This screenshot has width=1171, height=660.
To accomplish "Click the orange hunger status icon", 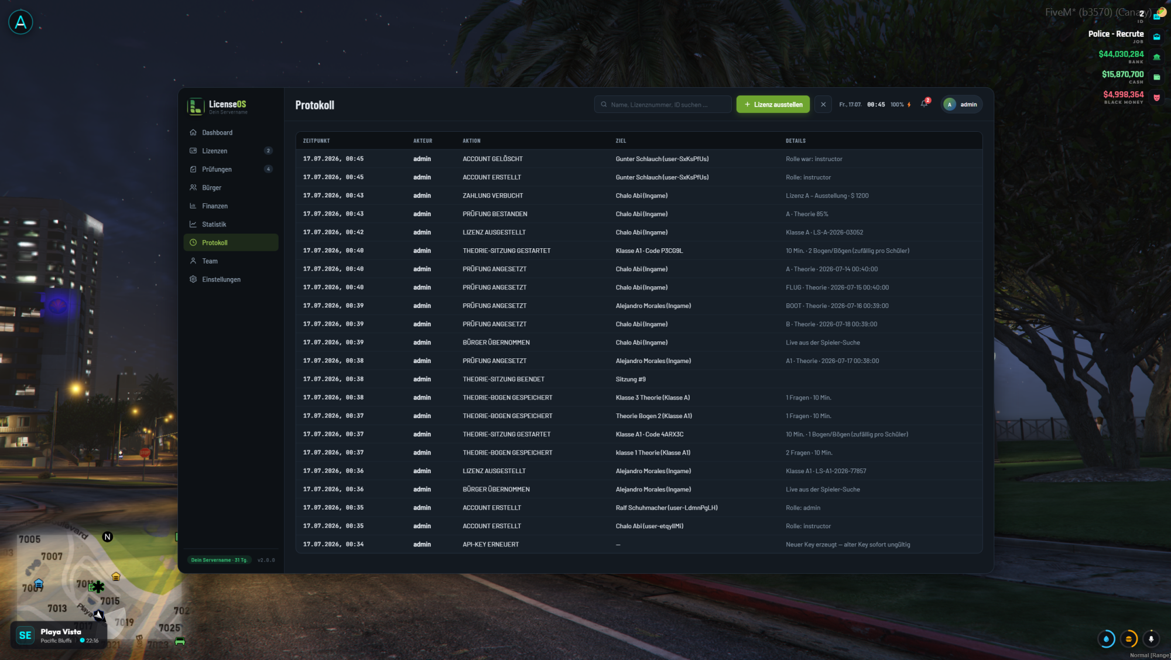I will 1128,639.
